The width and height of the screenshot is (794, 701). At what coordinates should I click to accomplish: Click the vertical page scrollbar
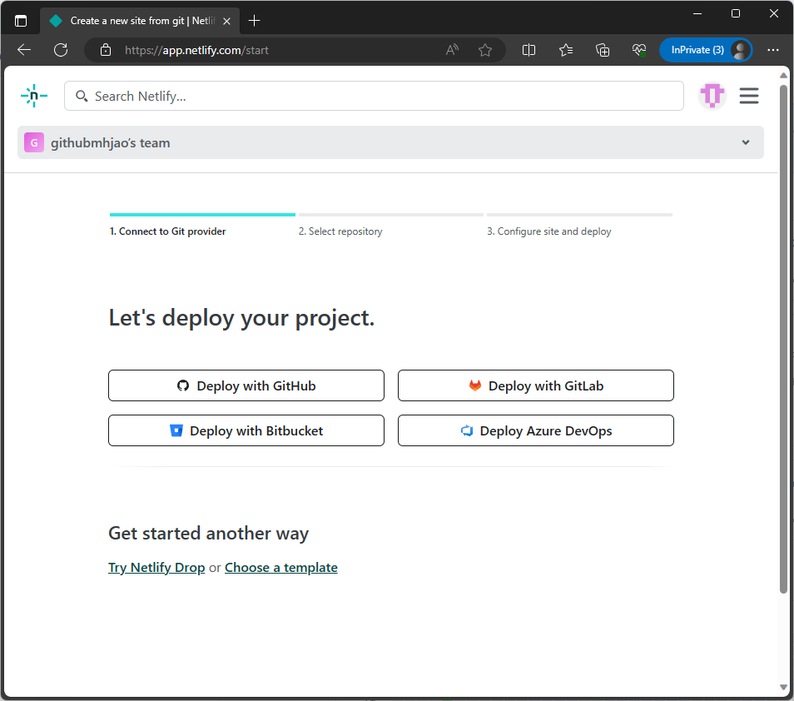point(783,338)
